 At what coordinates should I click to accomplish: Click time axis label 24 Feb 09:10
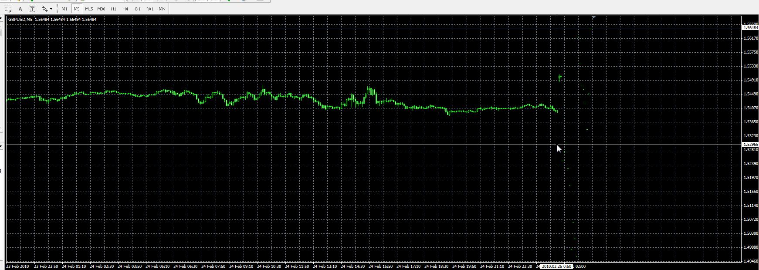[x=241, y=266]
